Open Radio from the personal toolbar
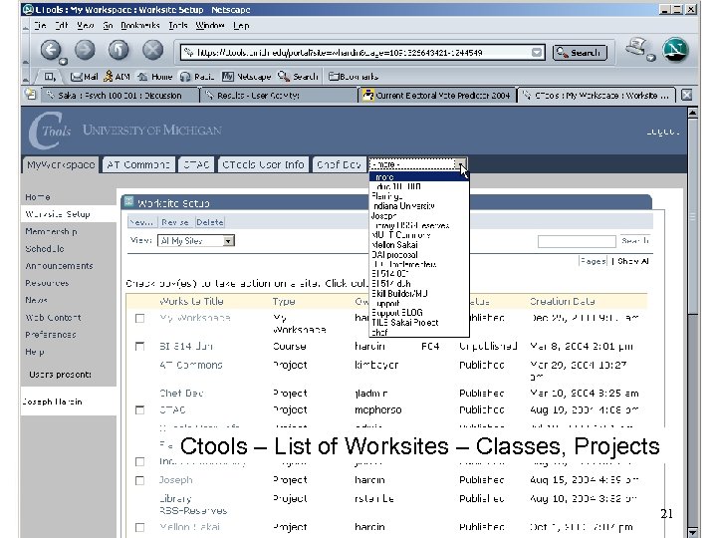This screenshot has height=538, width=717. click(x=196, y=77)
